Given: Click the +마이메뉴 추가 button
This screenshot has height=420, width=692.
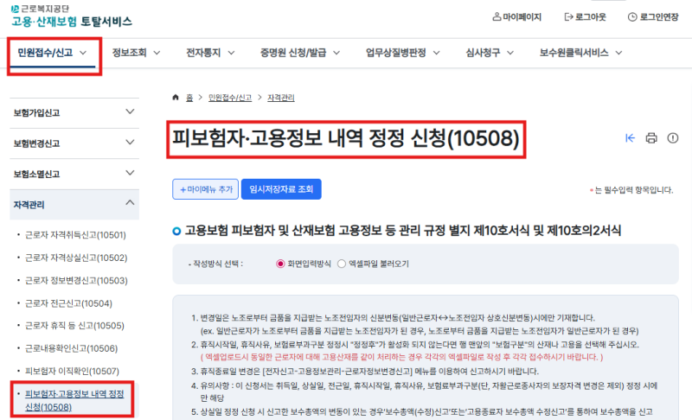Looking at the screenshot, I should pyautogui.click(x=205, y=189).
